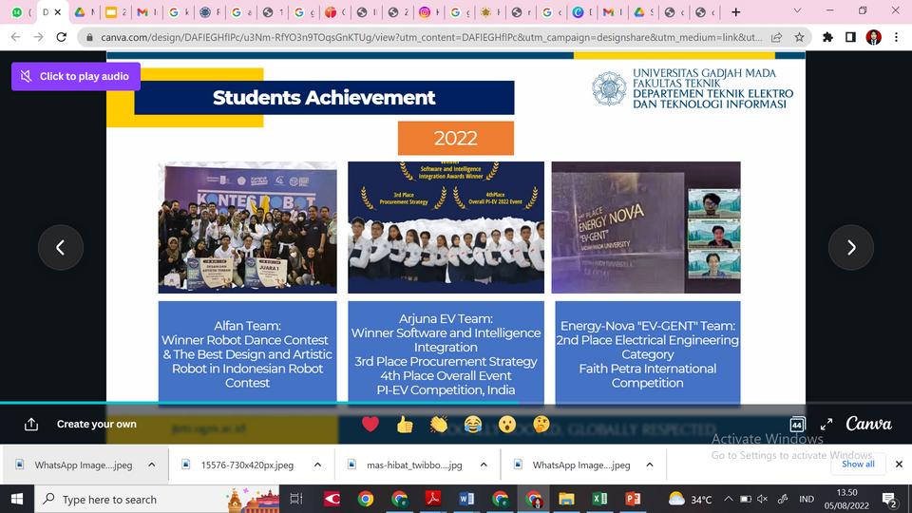Click the muted volume tray icon
This screenshot has height=513, width=912.
(x=763, y=499)
